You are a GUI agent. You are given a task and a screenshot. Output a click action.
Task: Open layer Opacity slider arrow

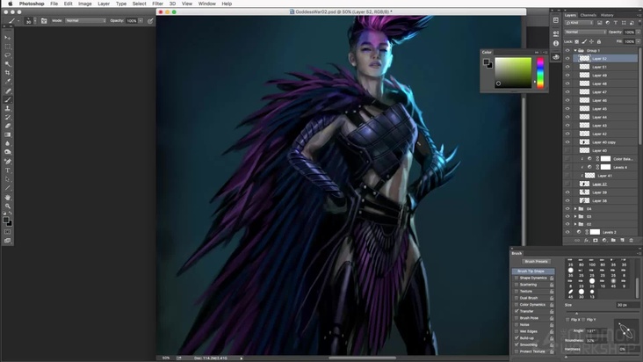(638, 32)
